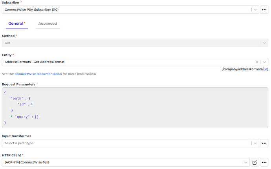Viewport: 271px width, 169px height.
Task: Click the Input transformer ellipsis button
Action: point(265,143)
